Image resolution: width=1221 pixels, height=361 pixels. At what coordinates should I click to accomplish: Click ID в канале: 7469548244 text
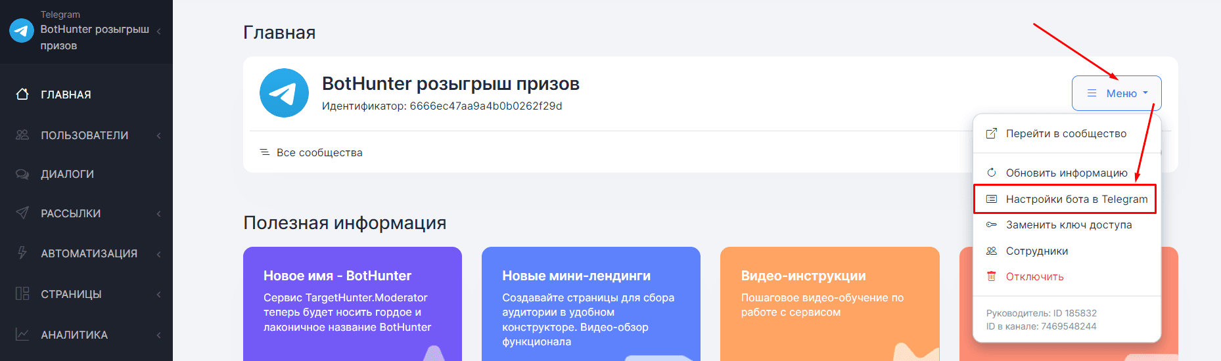click(x=1041, y=326)
